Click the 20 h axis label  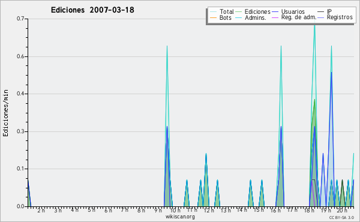click(x=342, y=211)
